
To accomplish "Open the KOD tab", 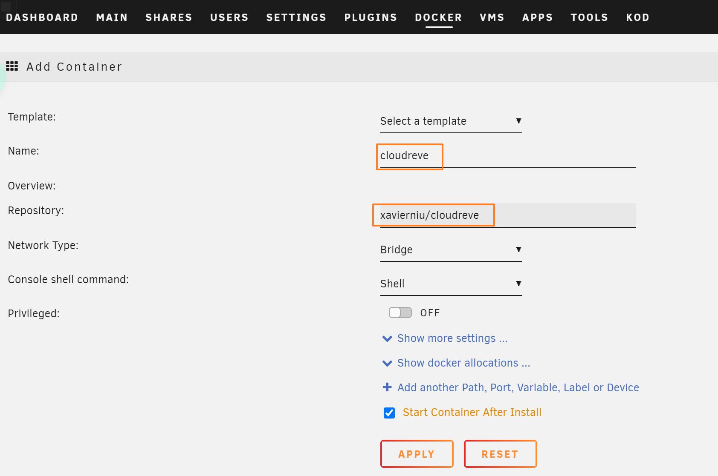I will pyautogui.click(x=638, y=17).
